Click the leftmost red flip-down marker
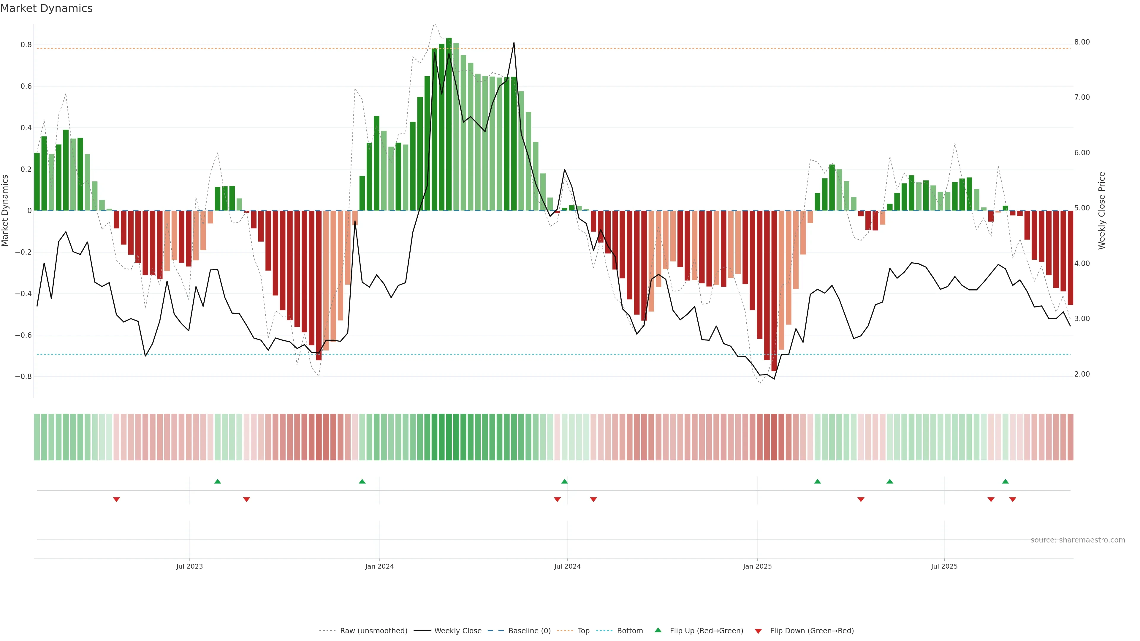This screenshot has width=1140, height=641. coord(116,499)
